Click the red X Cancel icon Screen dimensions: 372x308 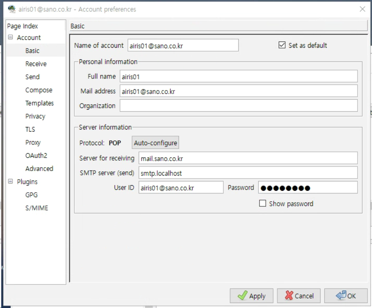[x=289, y=296]
